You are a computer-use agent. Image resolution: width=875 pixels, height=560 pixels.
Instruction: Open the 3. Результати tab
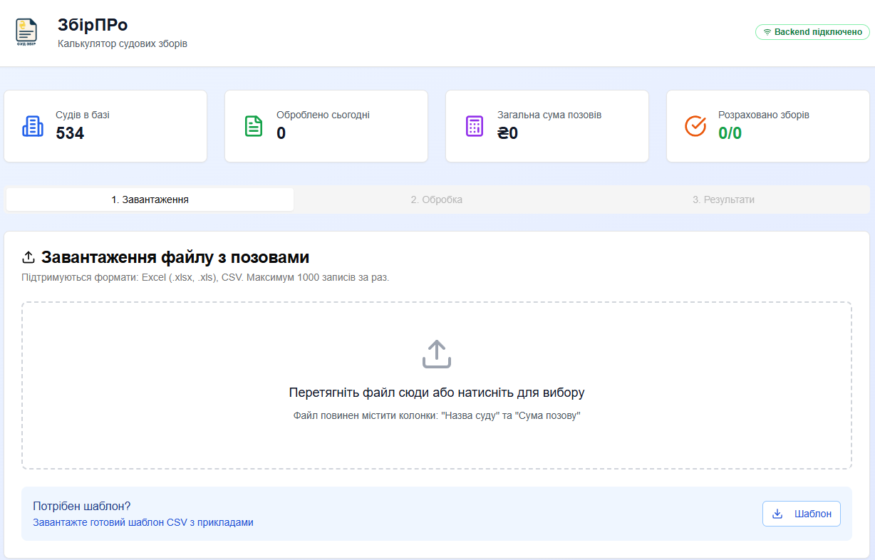[725, 199]
